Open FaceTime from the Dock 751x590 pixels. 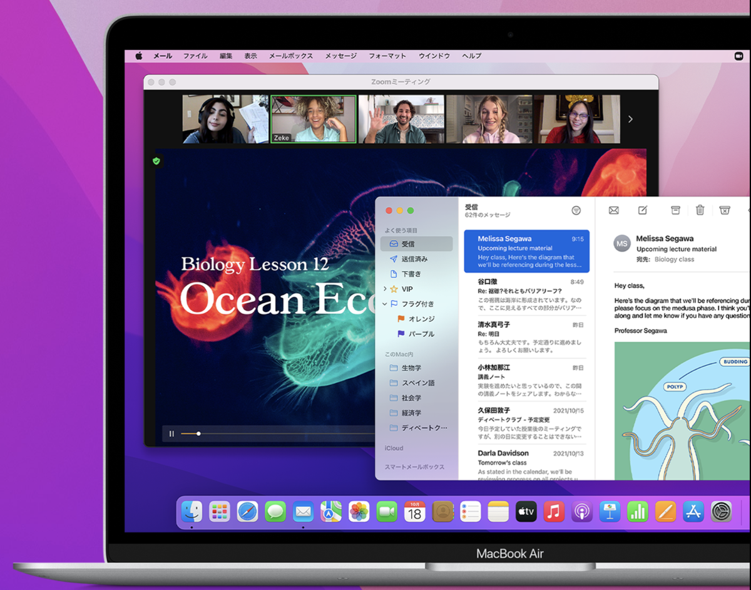coord(387,512)
